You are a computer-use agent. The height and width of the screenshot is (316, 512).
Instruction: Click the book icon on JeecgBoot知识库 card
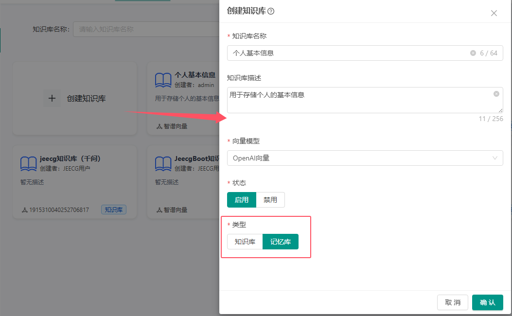point(163,163)
